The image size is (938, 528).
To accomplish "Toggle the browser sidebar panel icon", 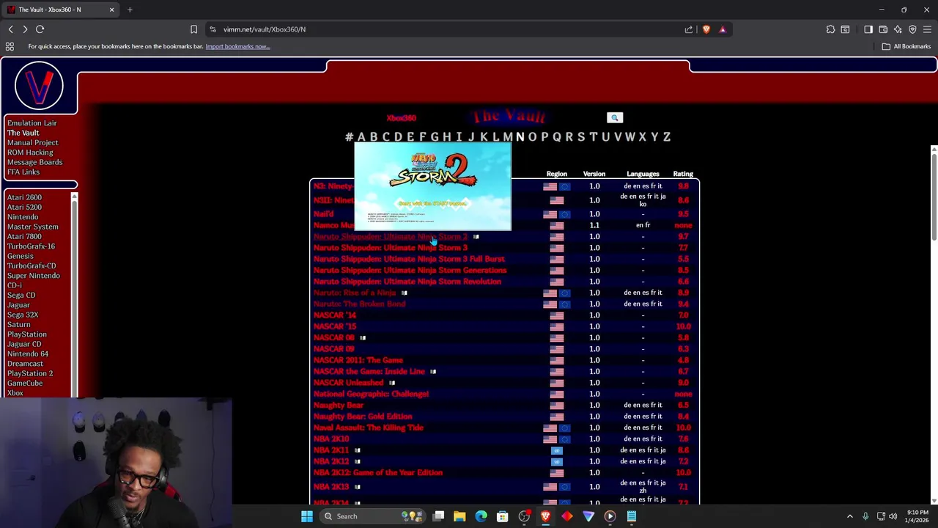I will [868, 29].
